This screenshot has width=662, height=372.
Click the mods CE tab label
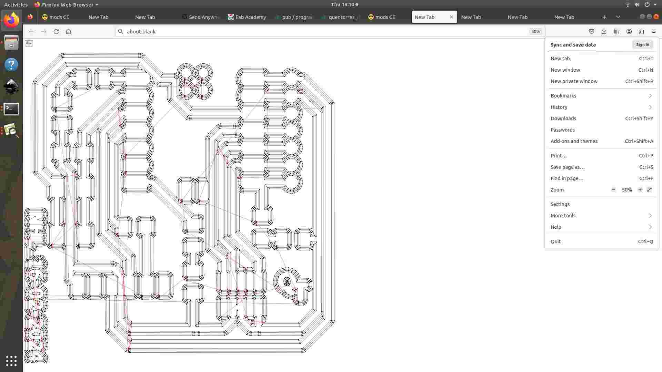point(59,17)
